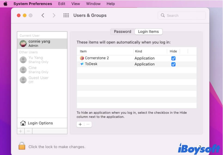
Task: Click Cine's gray avatar icon
Action: 23,70
